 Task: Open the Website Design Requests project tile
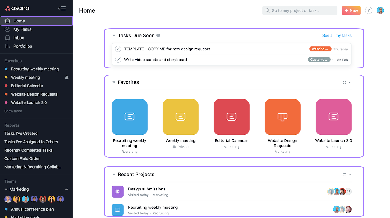click(282, 117)
